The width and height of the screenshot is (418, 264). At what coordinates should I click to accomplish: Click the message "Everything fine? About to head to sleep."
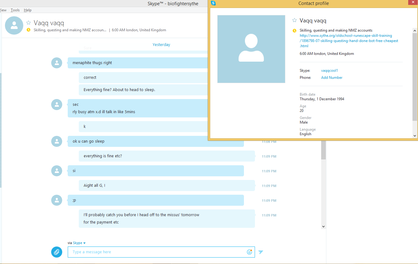(120, 90)
